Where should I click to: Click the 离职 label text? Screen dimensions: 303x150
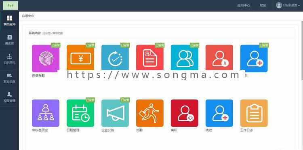pos(174,130)
